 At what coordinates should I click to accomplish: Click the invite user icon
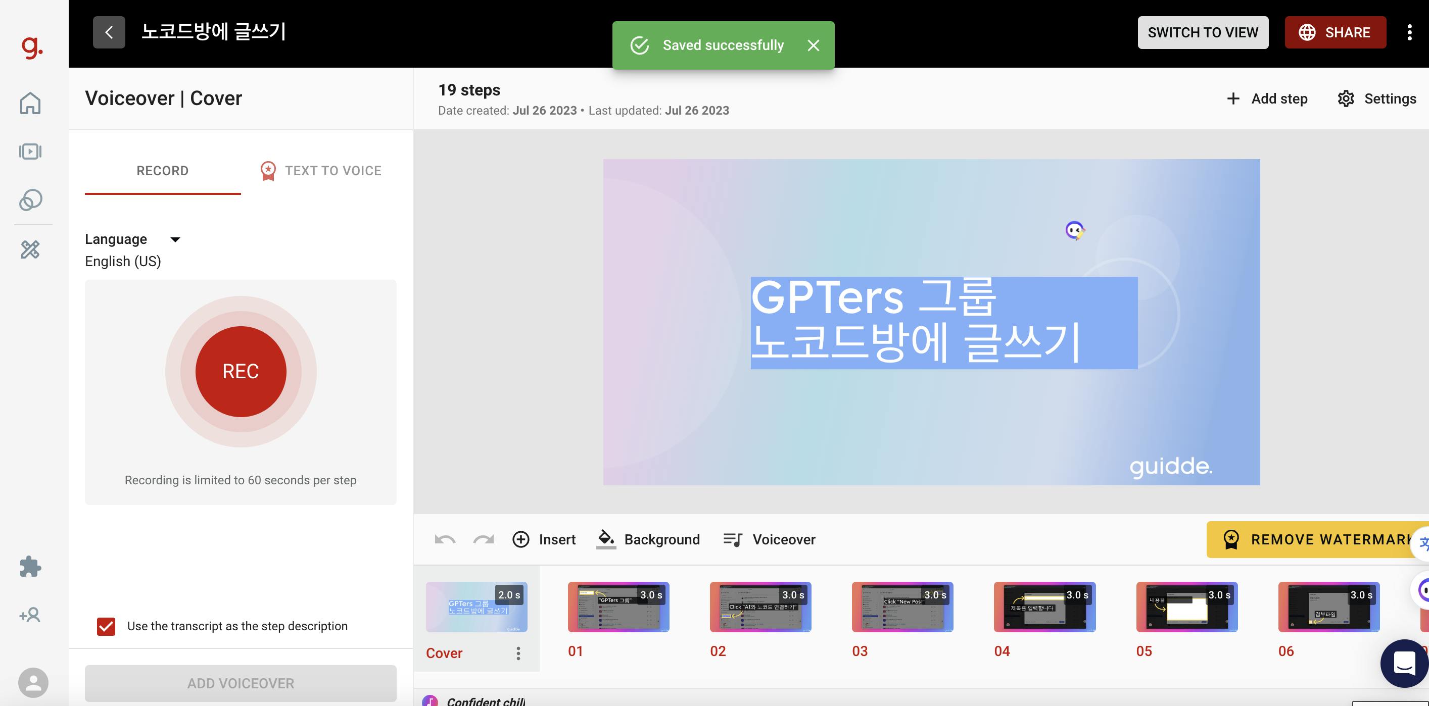(30, 615)
